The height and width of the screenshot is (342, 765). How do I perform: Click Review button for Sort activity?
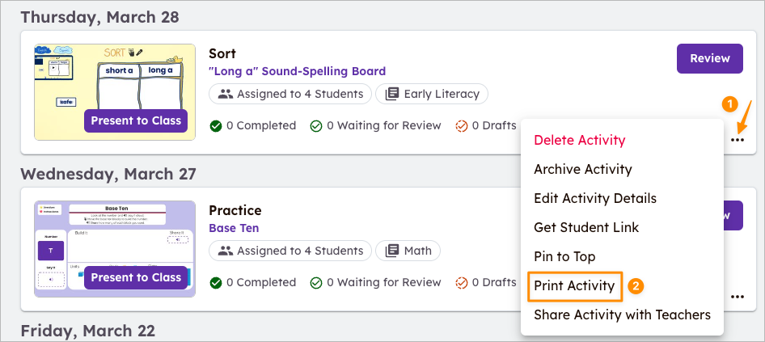click(x=709, y=58)
